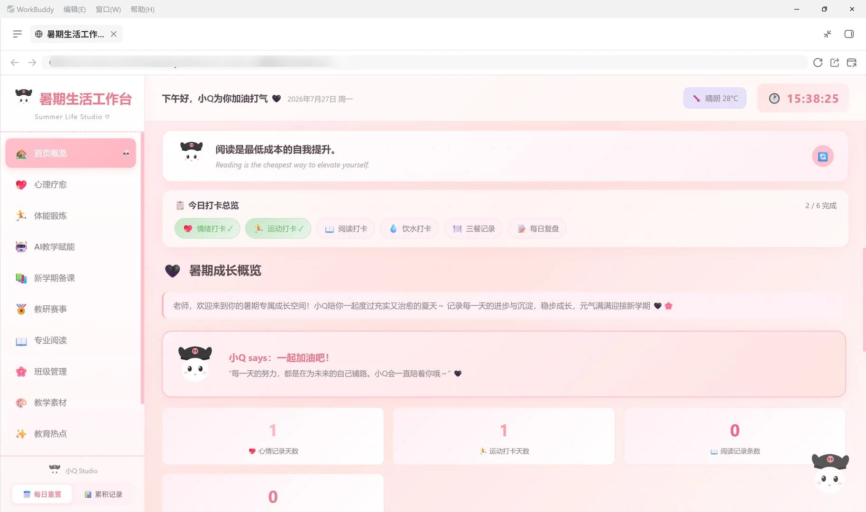
Task: Toggle 三餐记录 check-in chip
Action: pyautogui.click(x=473, y=229)
